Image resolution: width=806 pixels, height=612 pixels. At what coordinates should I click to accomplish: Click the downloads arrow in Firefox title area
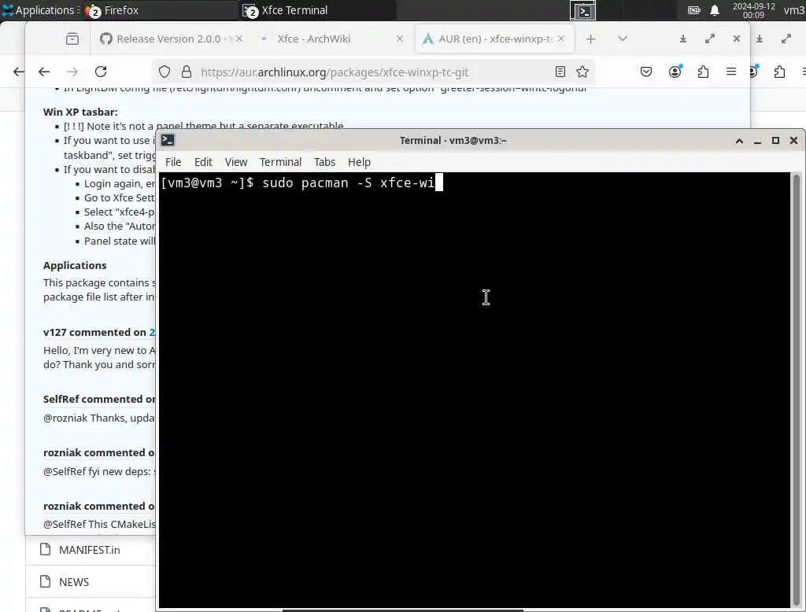683,39
